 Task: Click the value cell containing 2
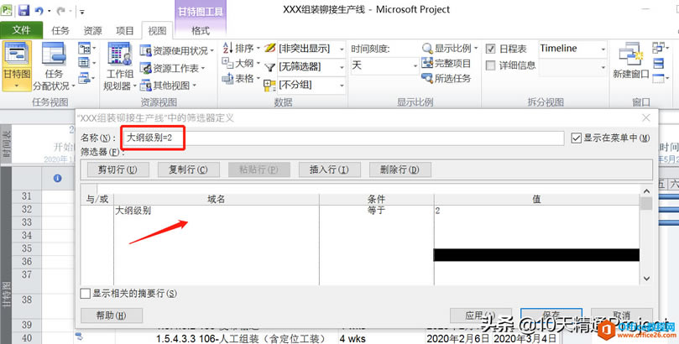(x=536, y=211)
